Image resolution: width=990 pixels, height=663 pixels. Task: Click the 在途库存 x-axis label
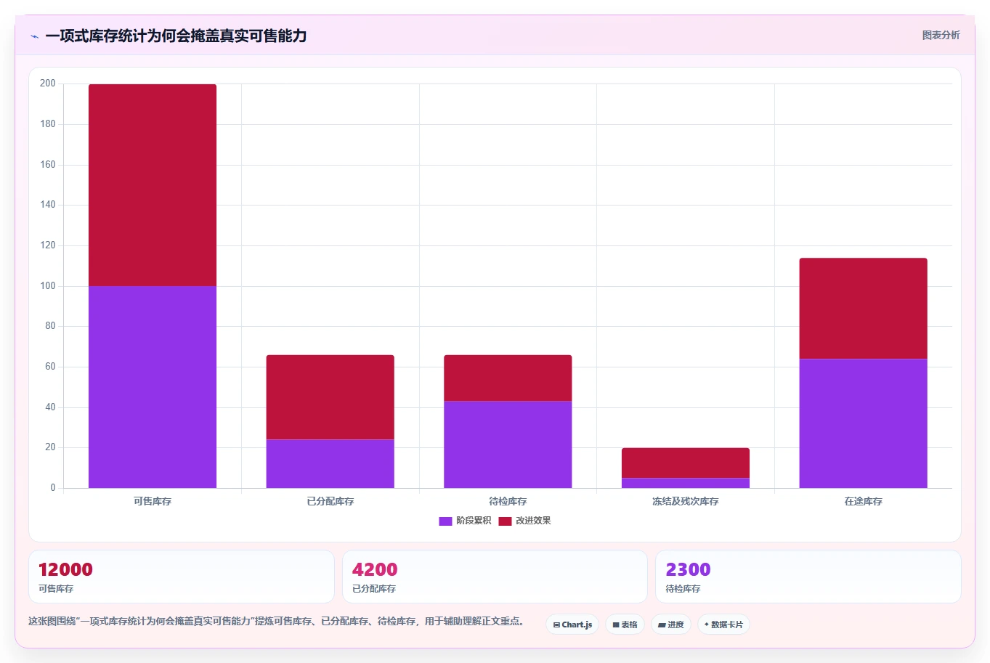[864, 502]
